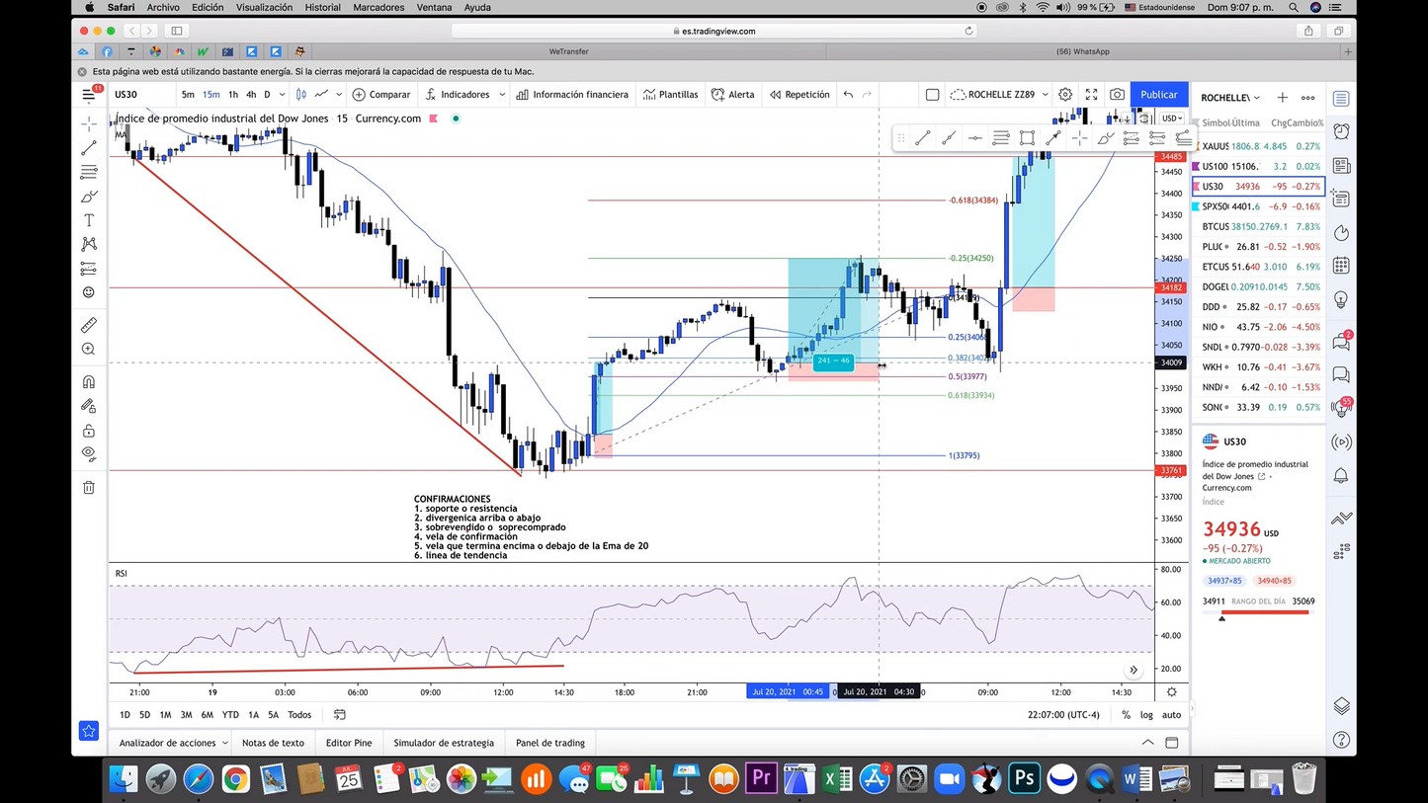Screen dimensions: 1428x803
Task: Select the trend line tool in left sidebar
Action: point(89,147)
